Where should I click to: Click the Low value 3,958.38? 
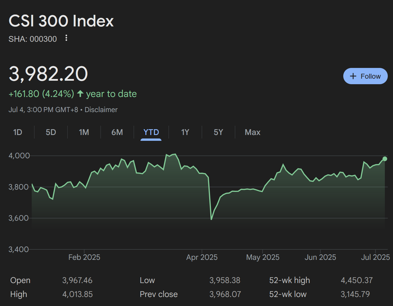pos(225,280)
